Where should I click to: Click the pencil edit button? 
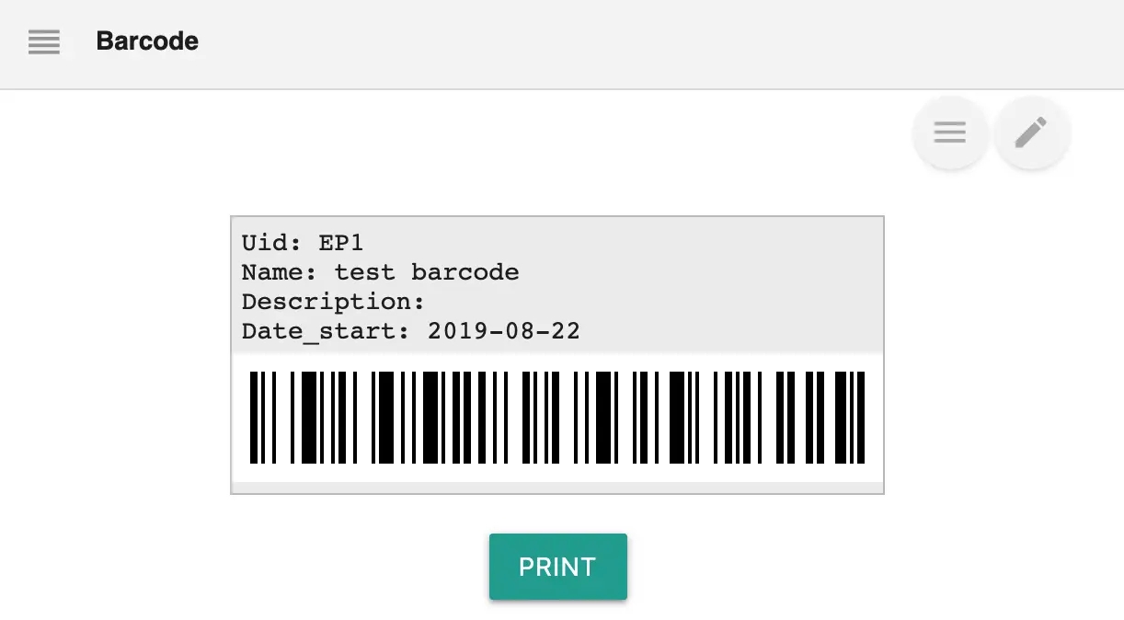1031,132
